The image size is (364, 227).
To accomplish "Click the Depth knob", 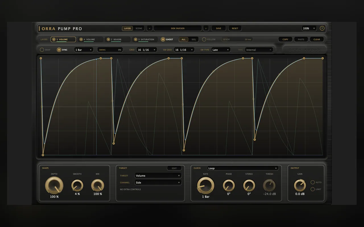I will (54, 185).
